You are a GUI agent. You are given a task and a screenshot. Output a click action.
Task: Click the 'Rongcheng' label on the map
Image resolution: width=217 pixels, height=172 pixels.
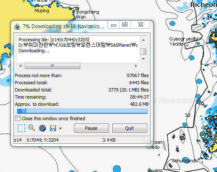tap(87, 12)
